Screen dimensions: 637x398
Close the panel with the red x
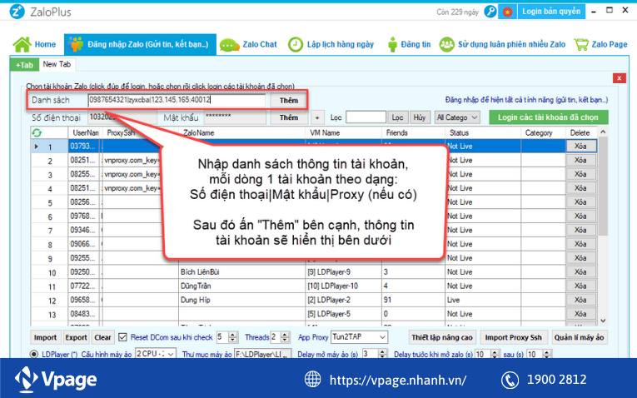[620, 78]
